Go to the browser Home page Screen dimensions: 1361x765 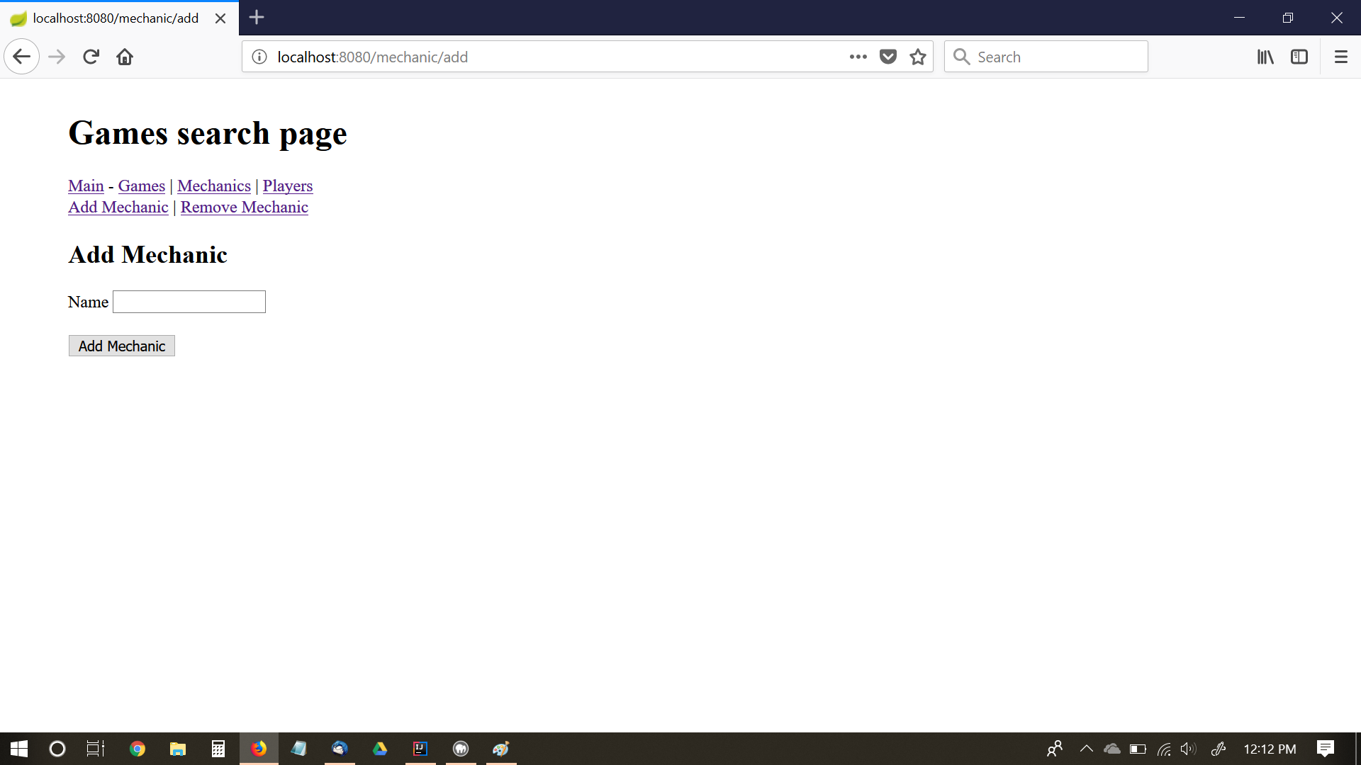125,57
